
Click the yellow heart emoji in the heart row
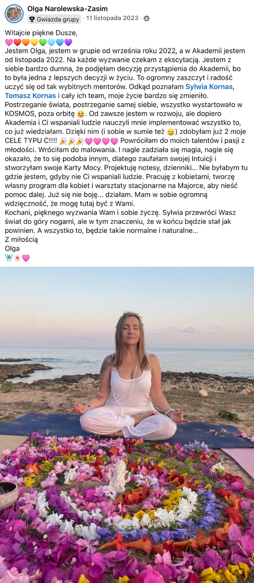point(34,42)
